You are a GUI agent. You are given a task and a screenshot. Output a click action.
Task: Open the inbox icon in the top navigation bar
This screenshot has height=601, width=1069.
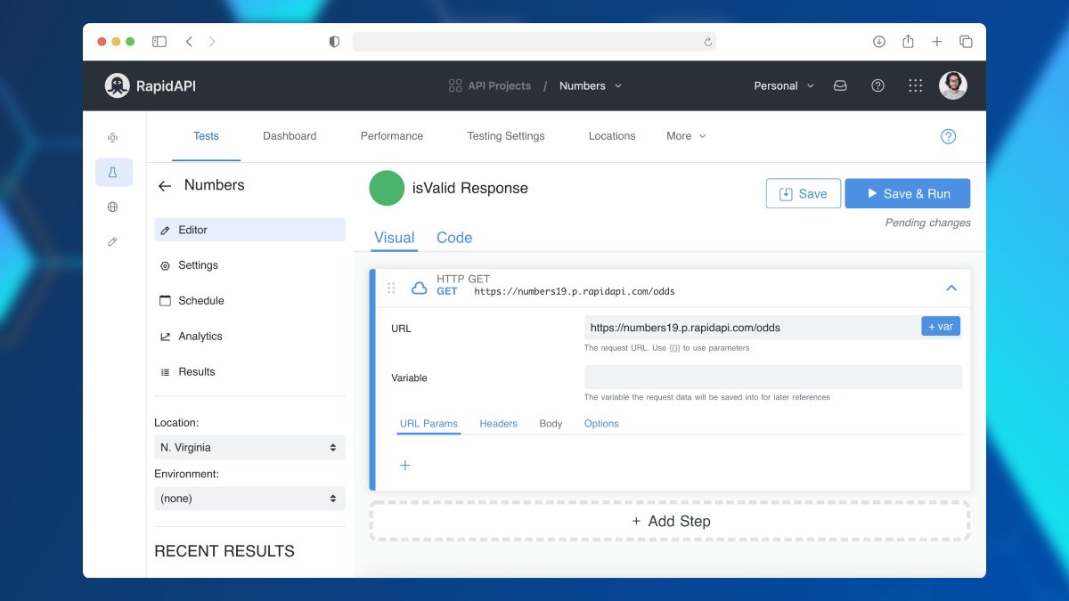tap(839, 85)
